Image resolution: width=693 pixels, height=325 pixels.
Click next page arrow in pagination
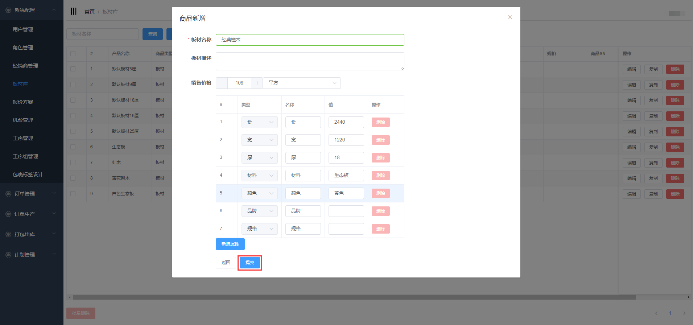point(684,313)
